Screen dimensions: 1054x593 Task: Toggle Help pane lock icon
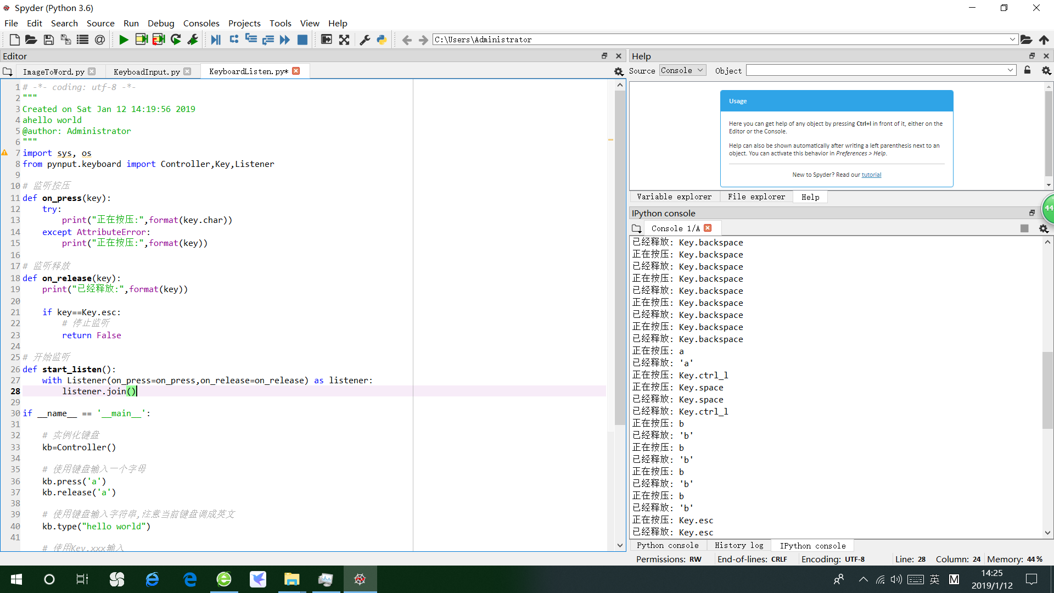point(1028,70)
